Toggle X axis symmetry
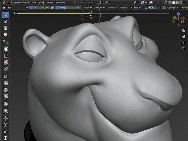This screenshot has width=188, height=141. click(149, 8)
